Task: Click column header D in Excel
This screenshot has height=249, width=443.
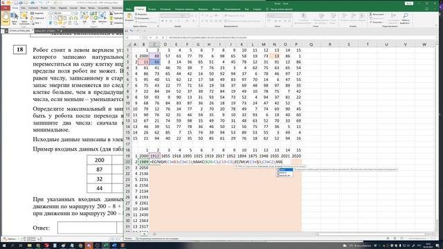Action: point(165,44)
